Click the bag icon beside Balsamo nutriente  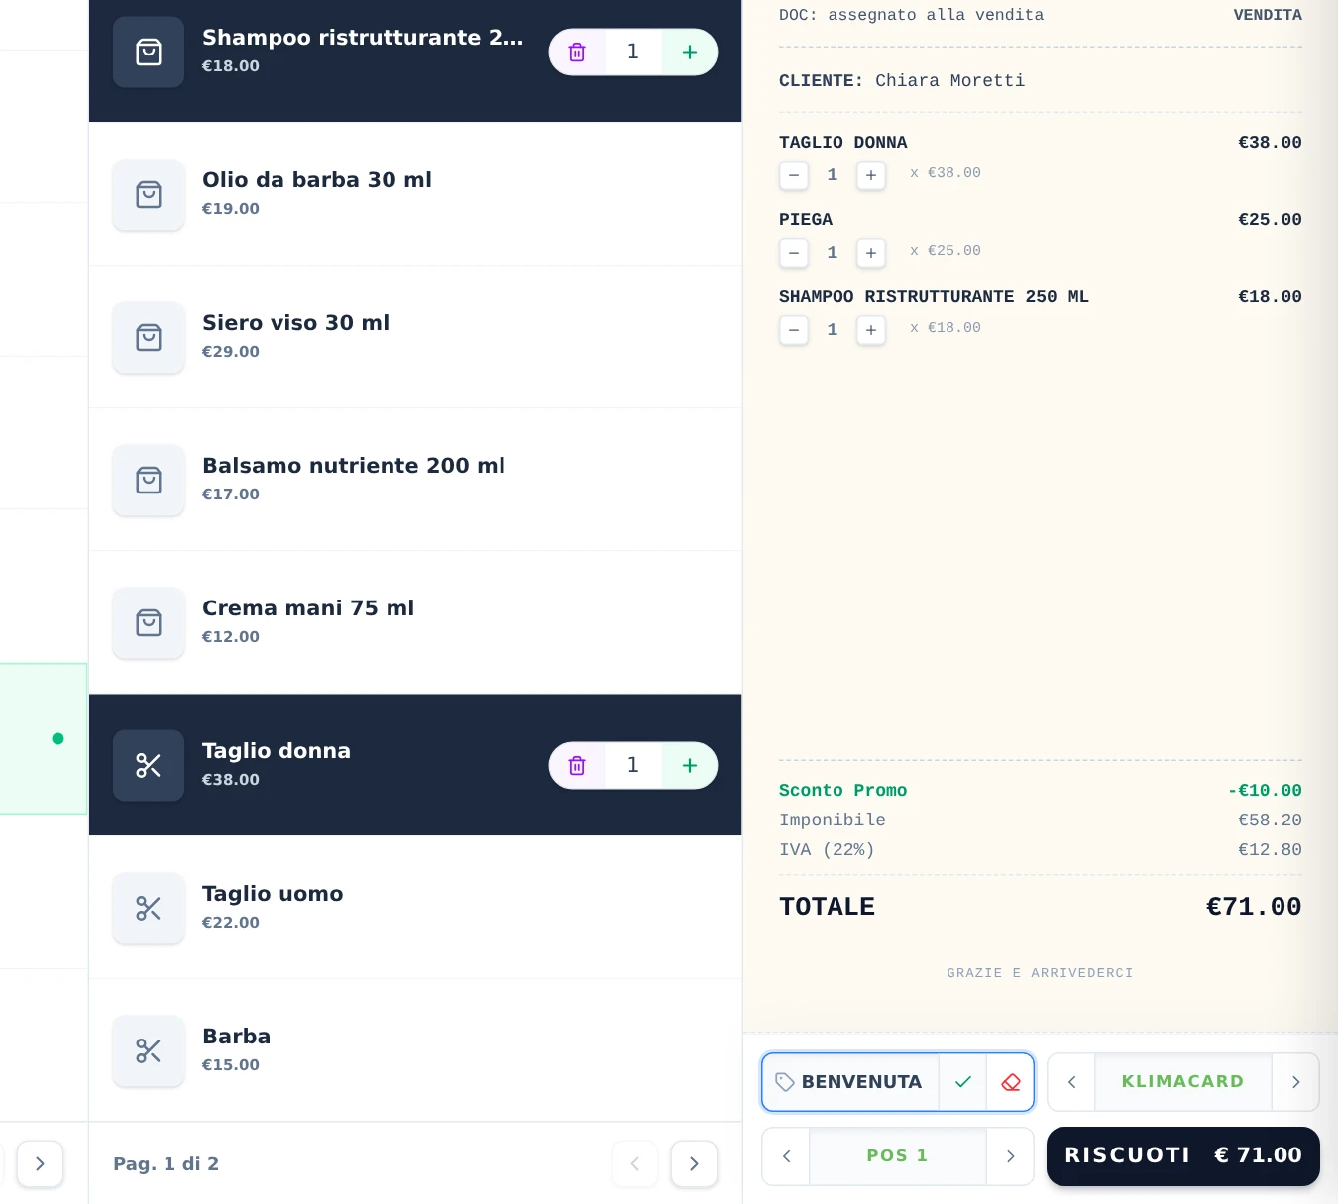[149, 480]
